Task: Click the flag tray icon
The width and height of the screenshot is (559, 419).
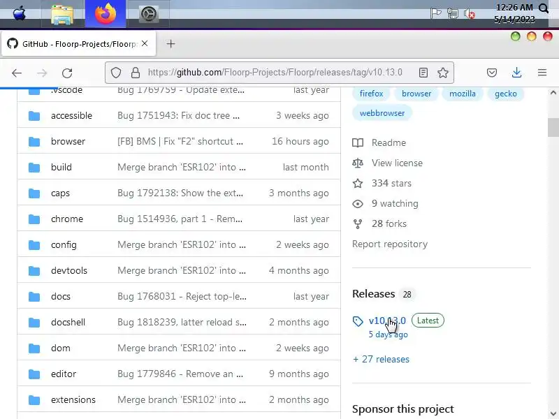Action: 435,13
